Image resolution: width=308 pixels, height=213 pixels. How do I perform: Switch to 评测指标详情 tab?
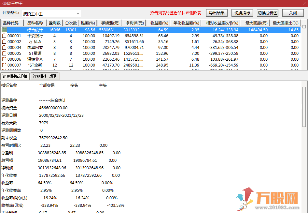click(15, 76)
